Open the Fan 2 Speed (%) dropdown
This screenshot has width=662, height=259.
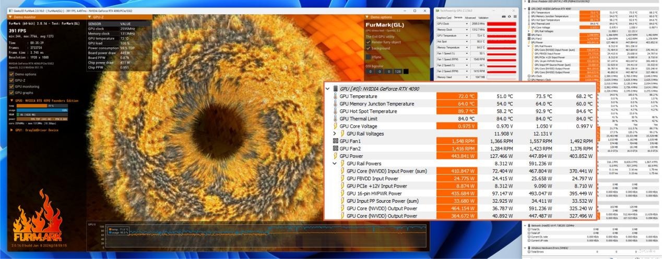(467, 65)
